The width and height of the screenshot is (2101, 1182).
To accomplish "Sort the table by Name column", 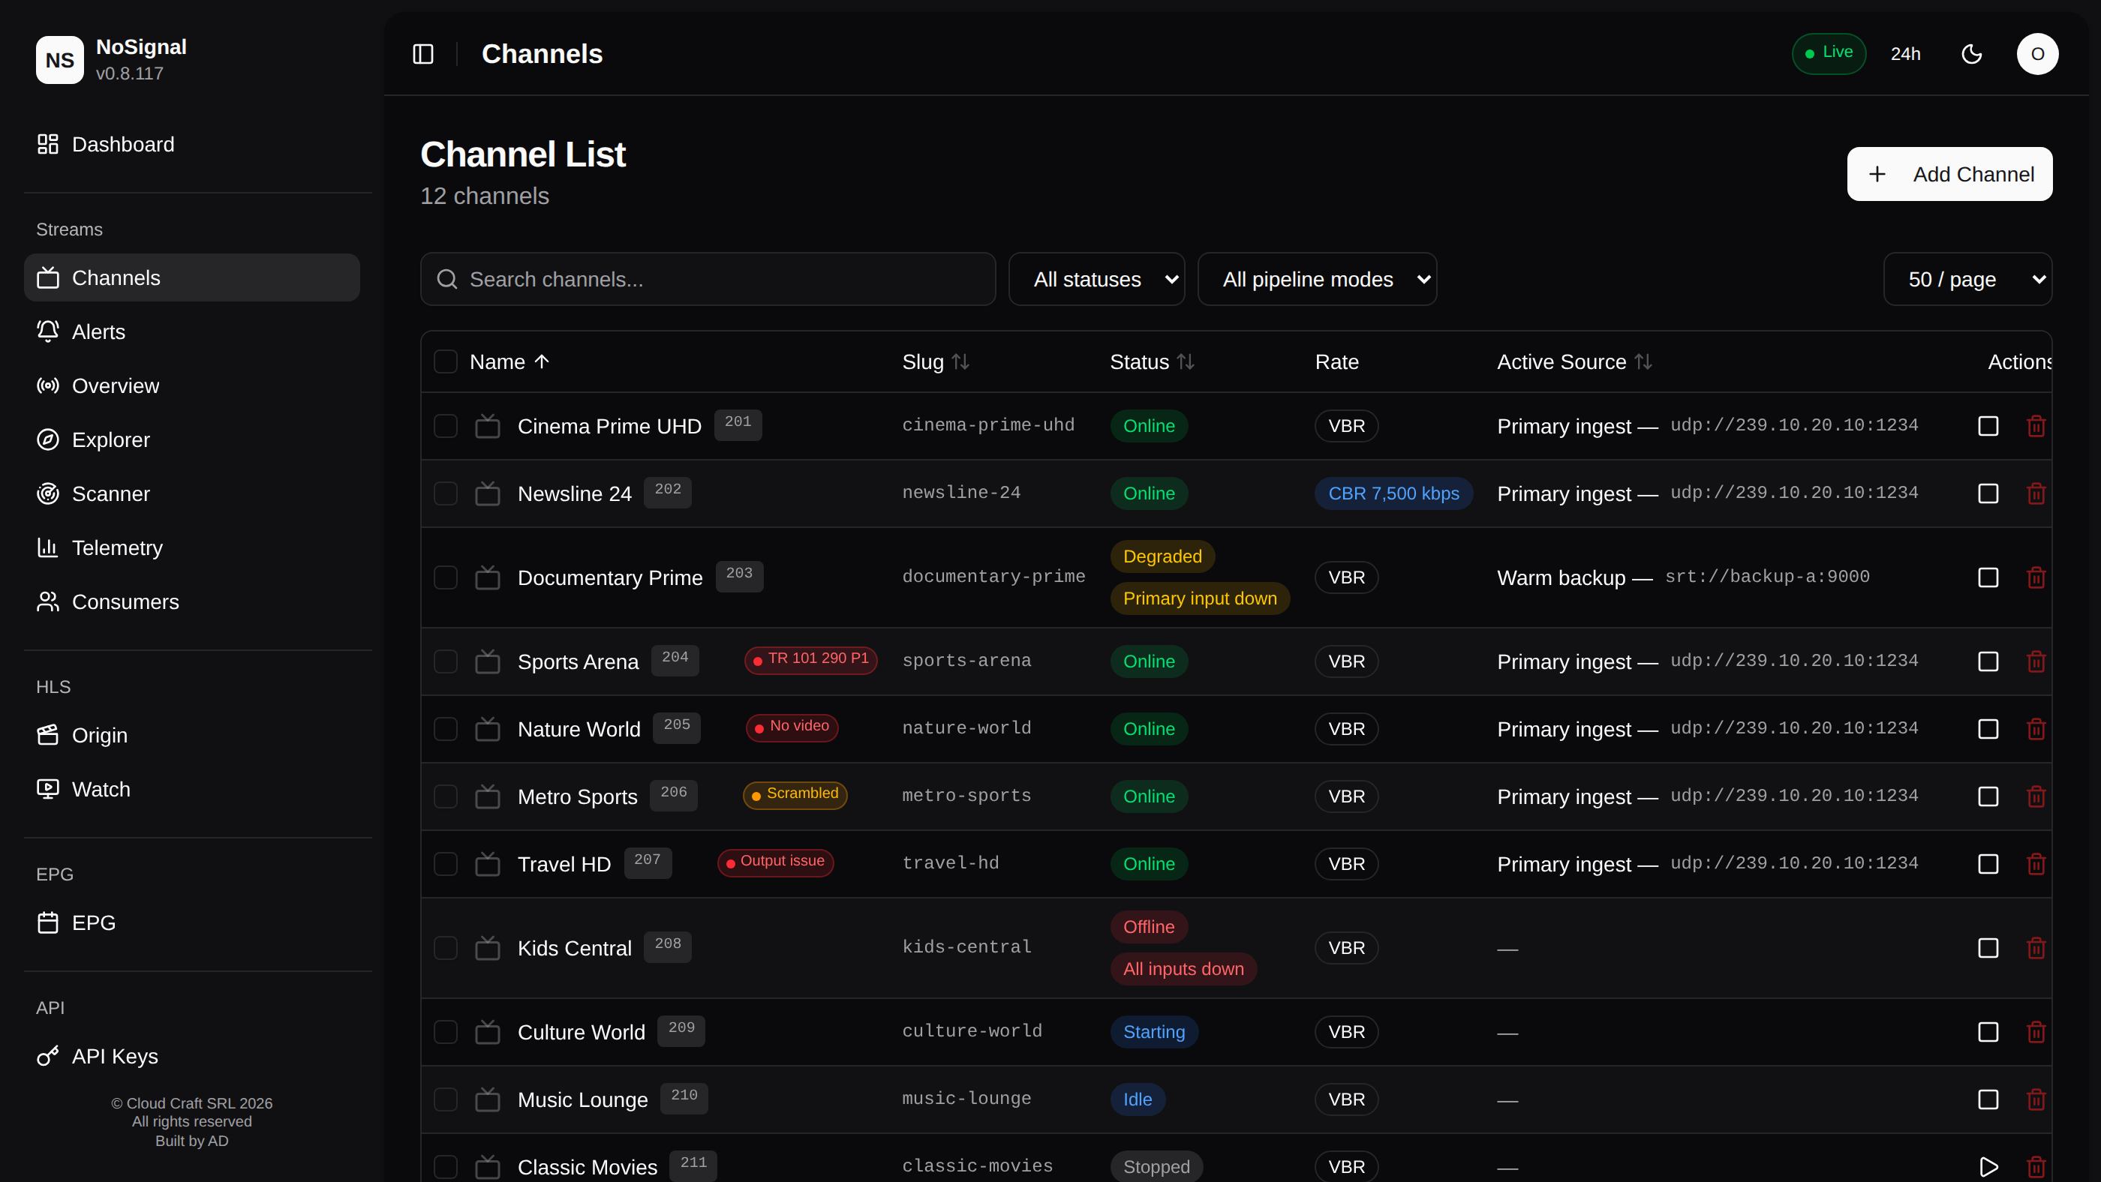I will (509, 362).
